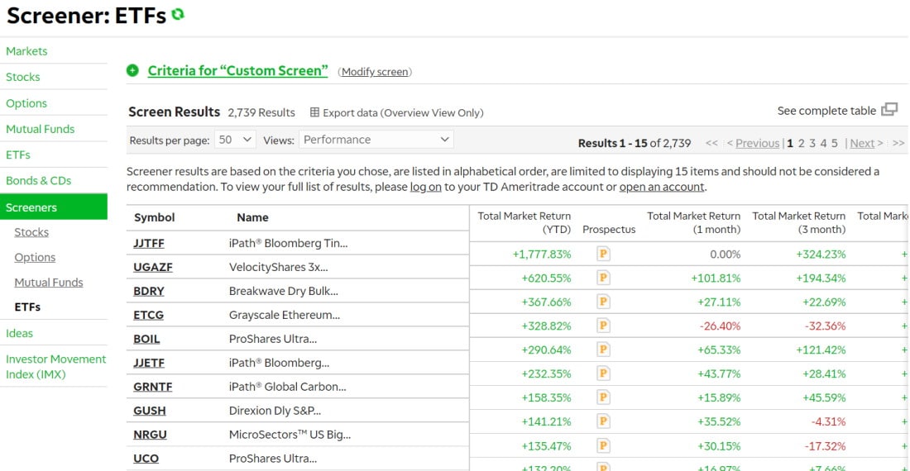The image size is (910, 471).
Task: Expand criteria with the green plus icon
Action: coord(133,71)
